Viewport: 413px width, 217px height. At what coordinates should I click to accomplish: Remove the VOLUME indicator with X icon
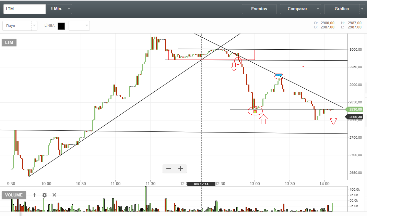pyautogui.click(x=54, y=195)
